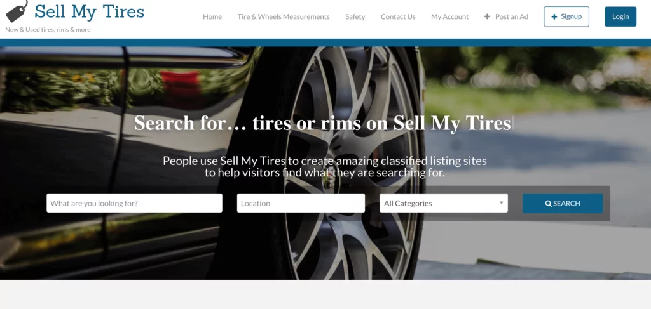Focus the Location input field
651x309 pixels.
click(x=301, y=203)
